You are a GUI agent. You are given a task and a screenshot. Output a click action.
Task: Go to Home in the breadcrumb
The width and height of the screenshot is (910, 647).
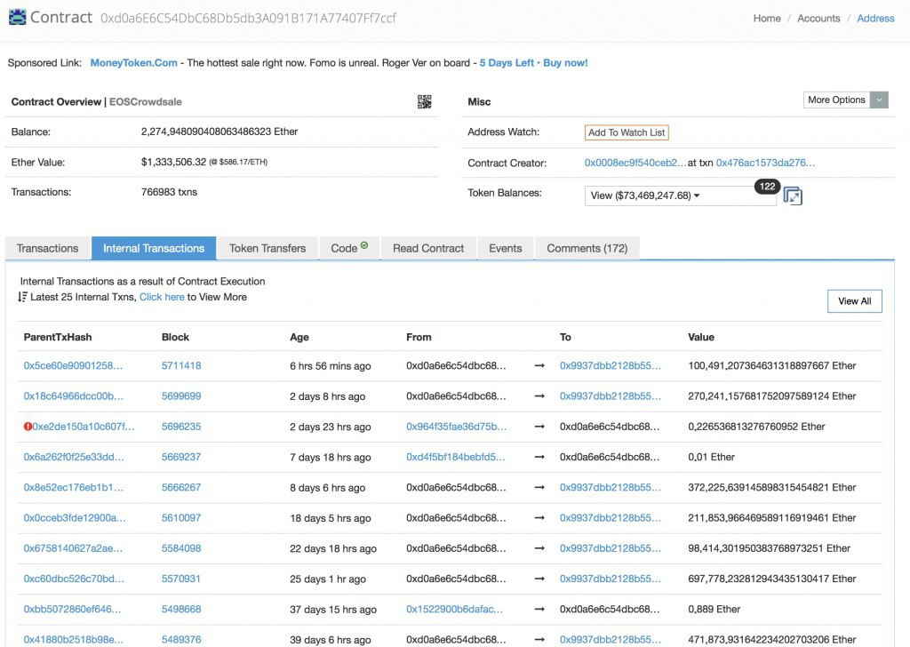(767, 18)
